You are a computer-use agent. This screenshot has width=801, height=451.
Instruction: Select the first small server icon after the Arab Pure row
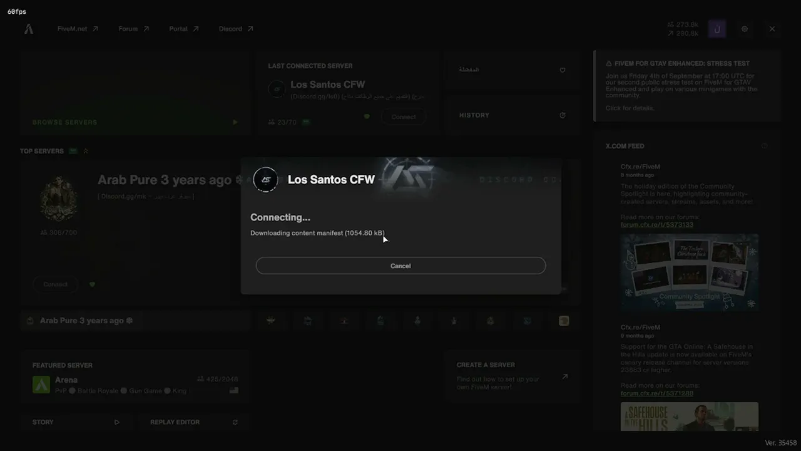pyautogui.click(x=271, y=321)
